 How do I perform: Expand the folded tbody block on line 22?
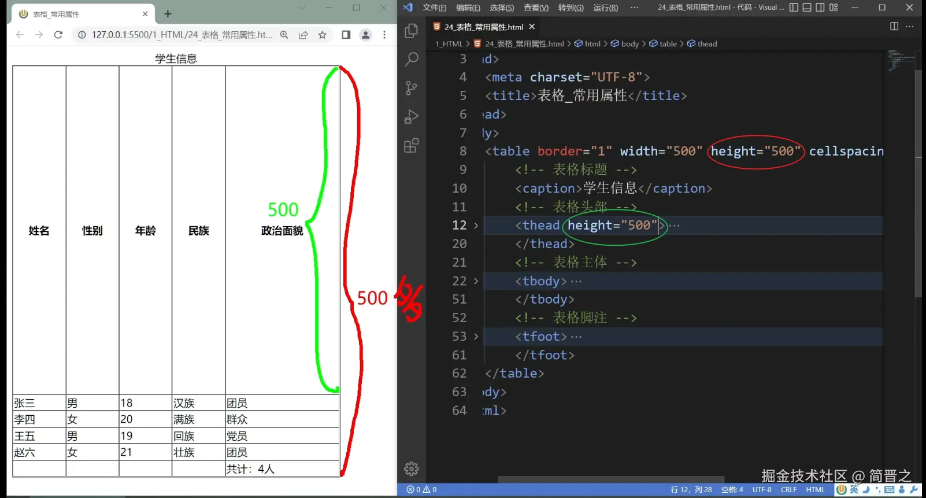click(x=476, y=281)
